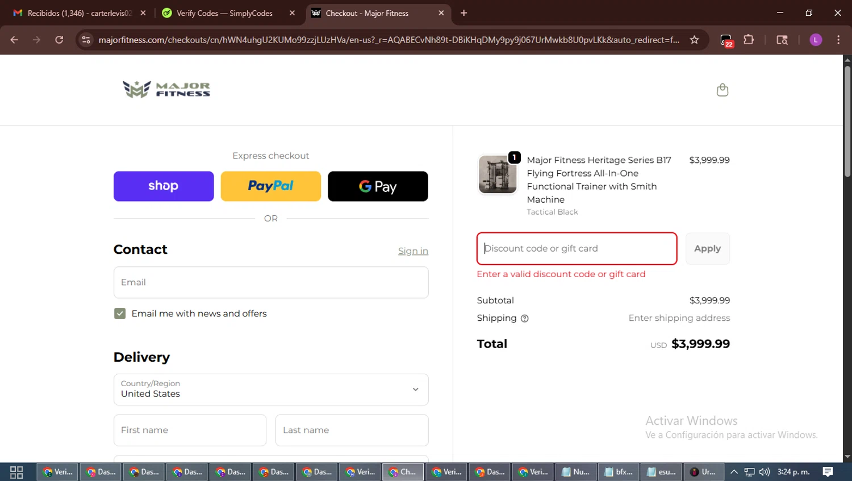Open the esu... Notepad taskbar window
852x481 pixels.
[662, 472]
